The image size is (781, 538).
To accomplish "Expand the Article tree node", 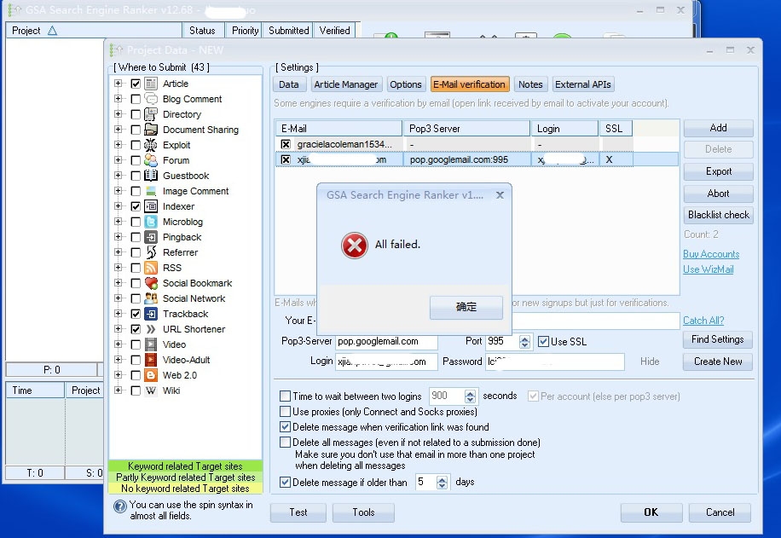I will coord(118,84).
